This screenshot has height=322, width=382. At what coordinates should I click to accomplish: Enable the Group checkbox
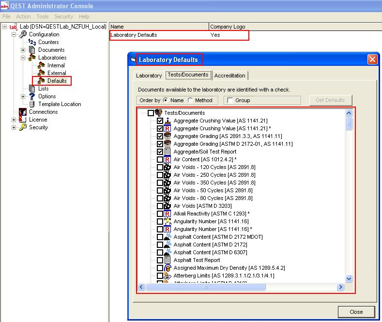(230, 100)
